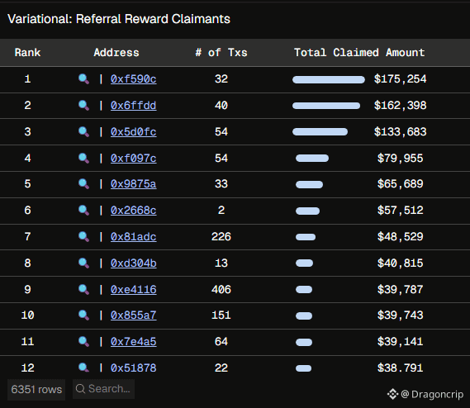Follow the 0x855a7 address link
The width and height of the screenshot is (470, 408).
[x=133, y=315]
